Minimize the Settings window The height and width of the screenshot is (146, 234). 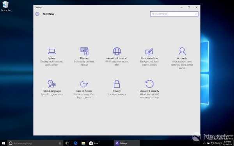(x=181, y=7)
